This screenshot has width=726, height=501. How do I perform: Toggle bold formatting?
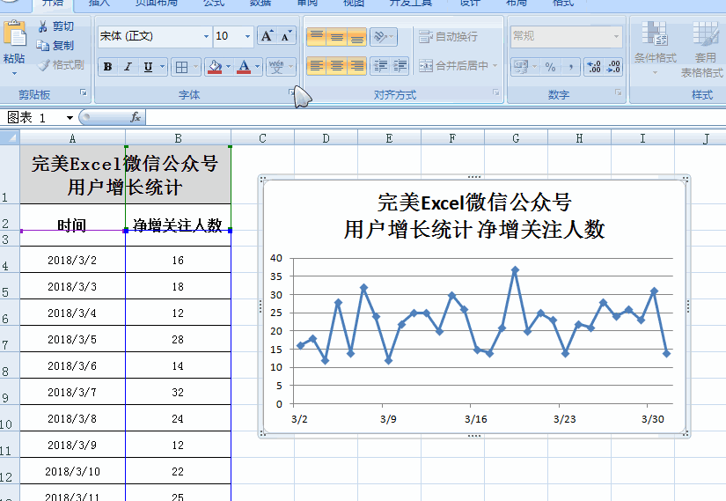108,67
